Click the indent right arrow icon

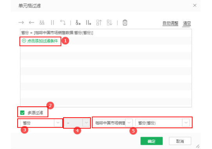click(21, 22)
